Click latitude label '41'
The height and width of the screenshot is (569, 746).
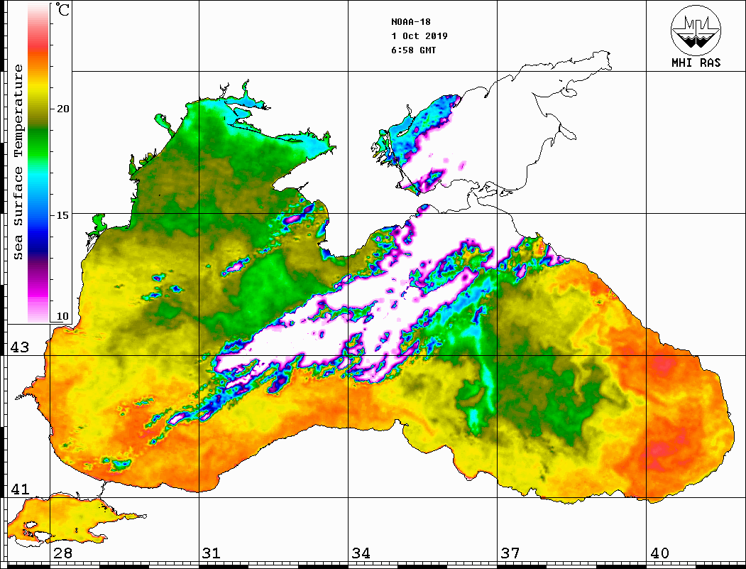(x=19, y=489)
